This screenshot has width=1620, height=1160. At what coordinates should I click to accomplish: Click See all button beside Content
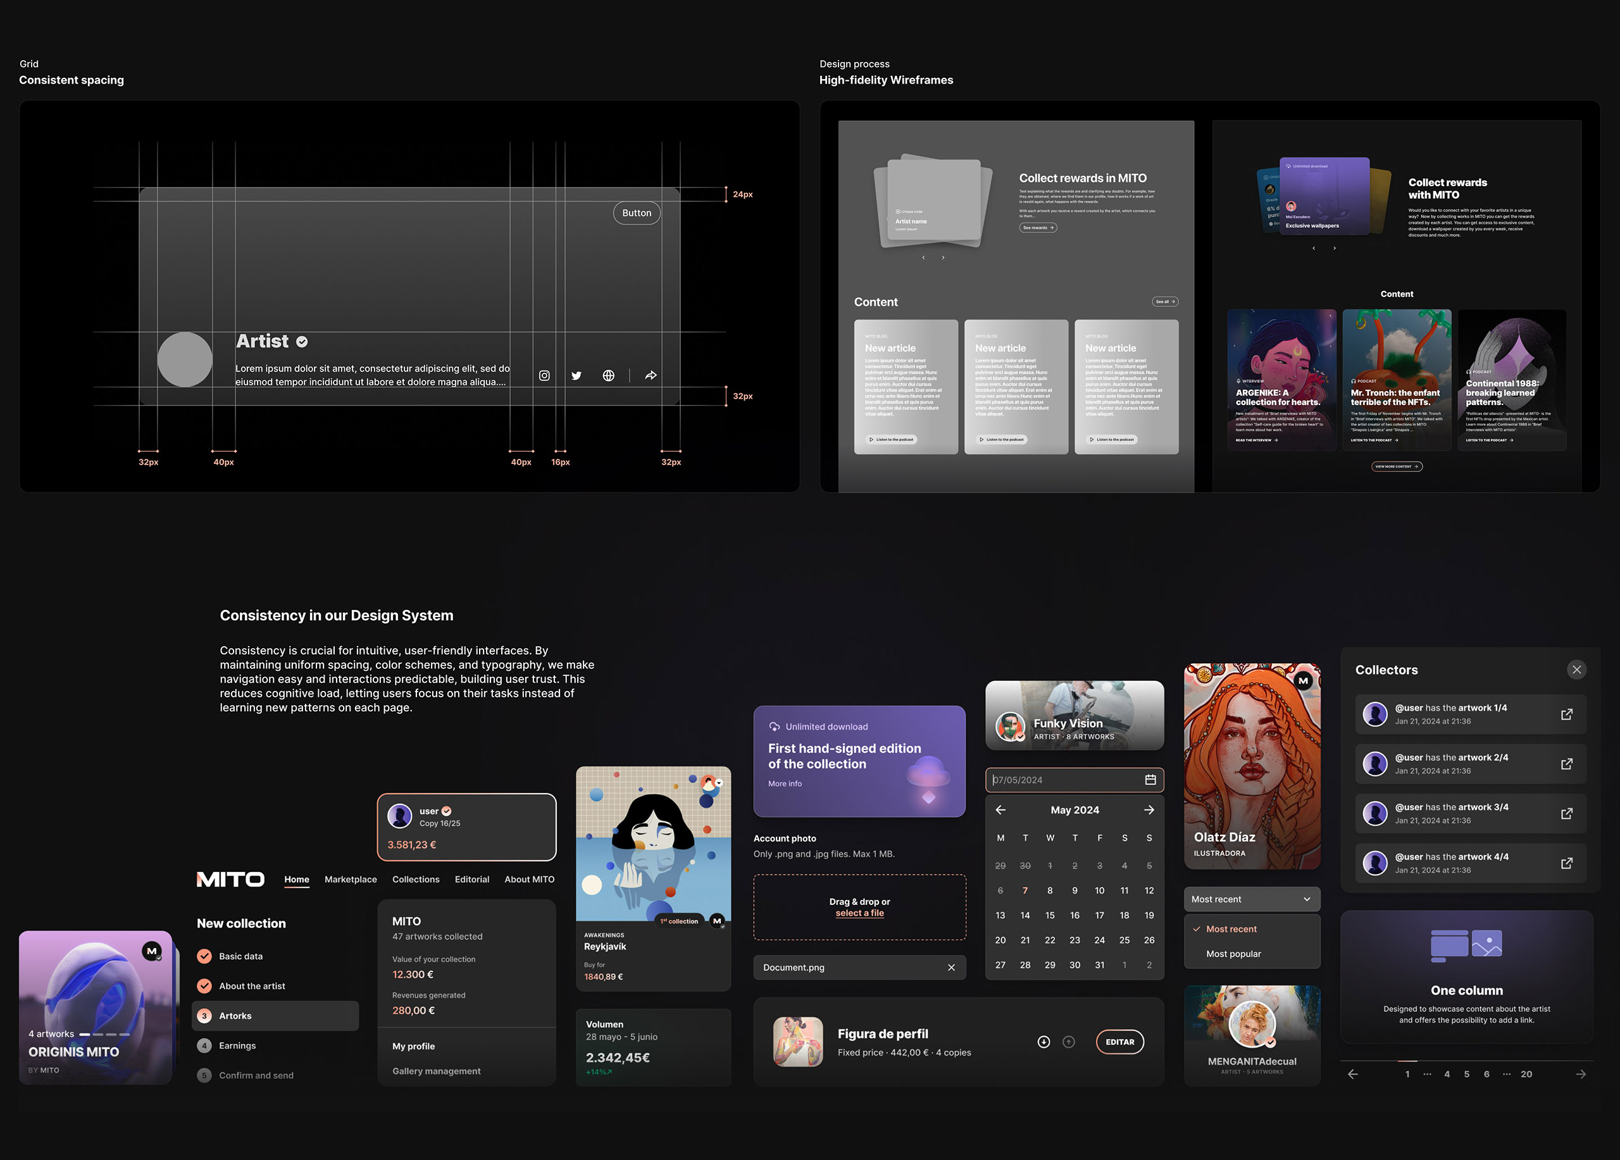(x=1165, y=302)
